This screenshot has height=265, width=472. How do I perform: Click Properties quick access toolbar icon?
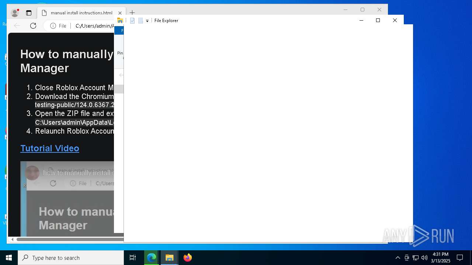click(x=132, y=21)
